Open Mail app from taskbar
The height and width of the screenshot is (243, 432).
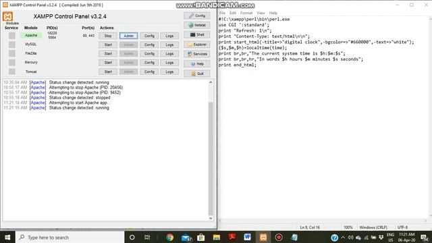(186, 237)
